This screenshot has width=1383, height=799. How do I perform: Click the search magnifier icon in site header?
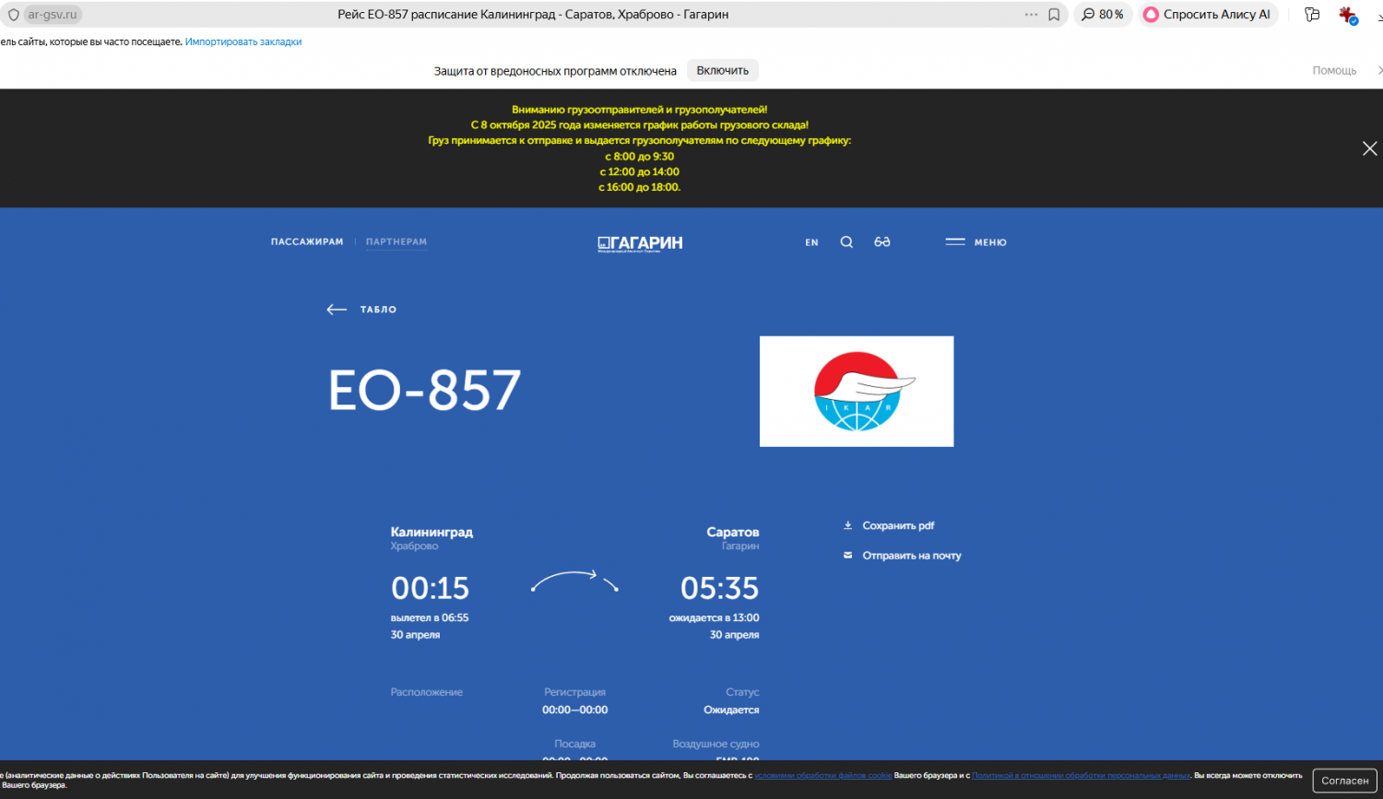coord(846,242)
